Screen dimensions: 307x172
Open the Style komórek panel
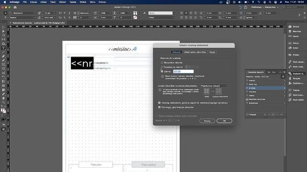296,95
